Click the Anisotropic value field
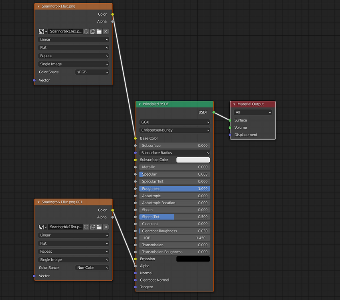 [174, 196]
